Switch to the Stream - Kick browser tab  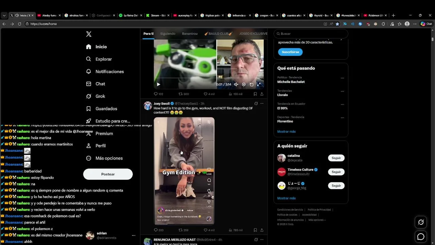coord(158,15)
